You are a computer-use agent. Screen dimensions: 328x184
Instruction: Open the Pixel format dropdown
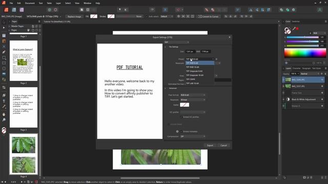click(193, 95)
